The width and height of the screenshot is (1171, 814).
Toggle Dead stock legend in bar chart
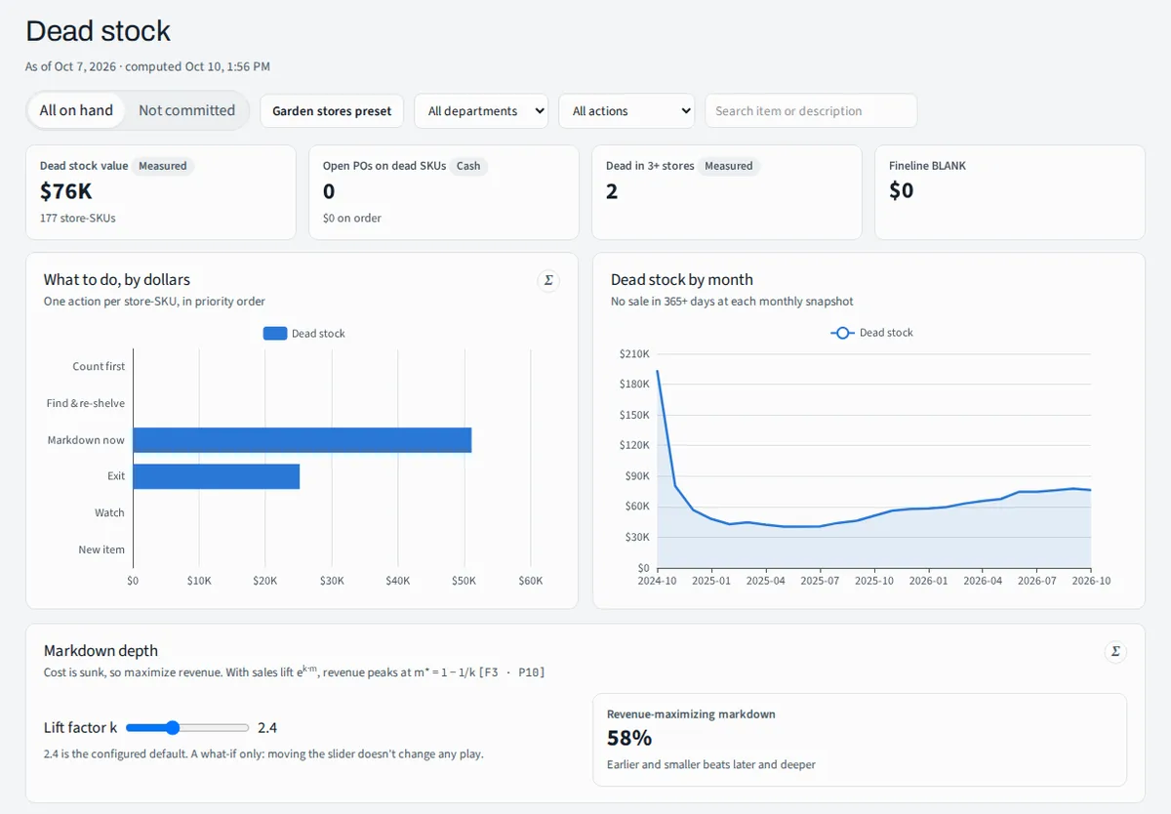pyautogui.click(x=304, y=333)
